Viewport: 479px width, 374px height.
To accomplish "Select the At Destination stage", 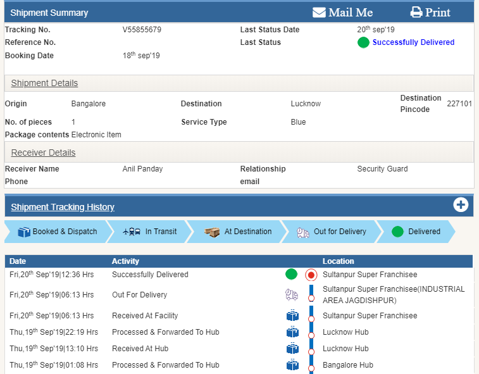I will [x=239, y=232].
